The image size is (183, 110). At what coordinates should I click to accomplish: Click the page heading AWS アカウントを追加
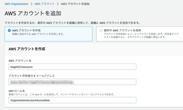tap(33, 13)
